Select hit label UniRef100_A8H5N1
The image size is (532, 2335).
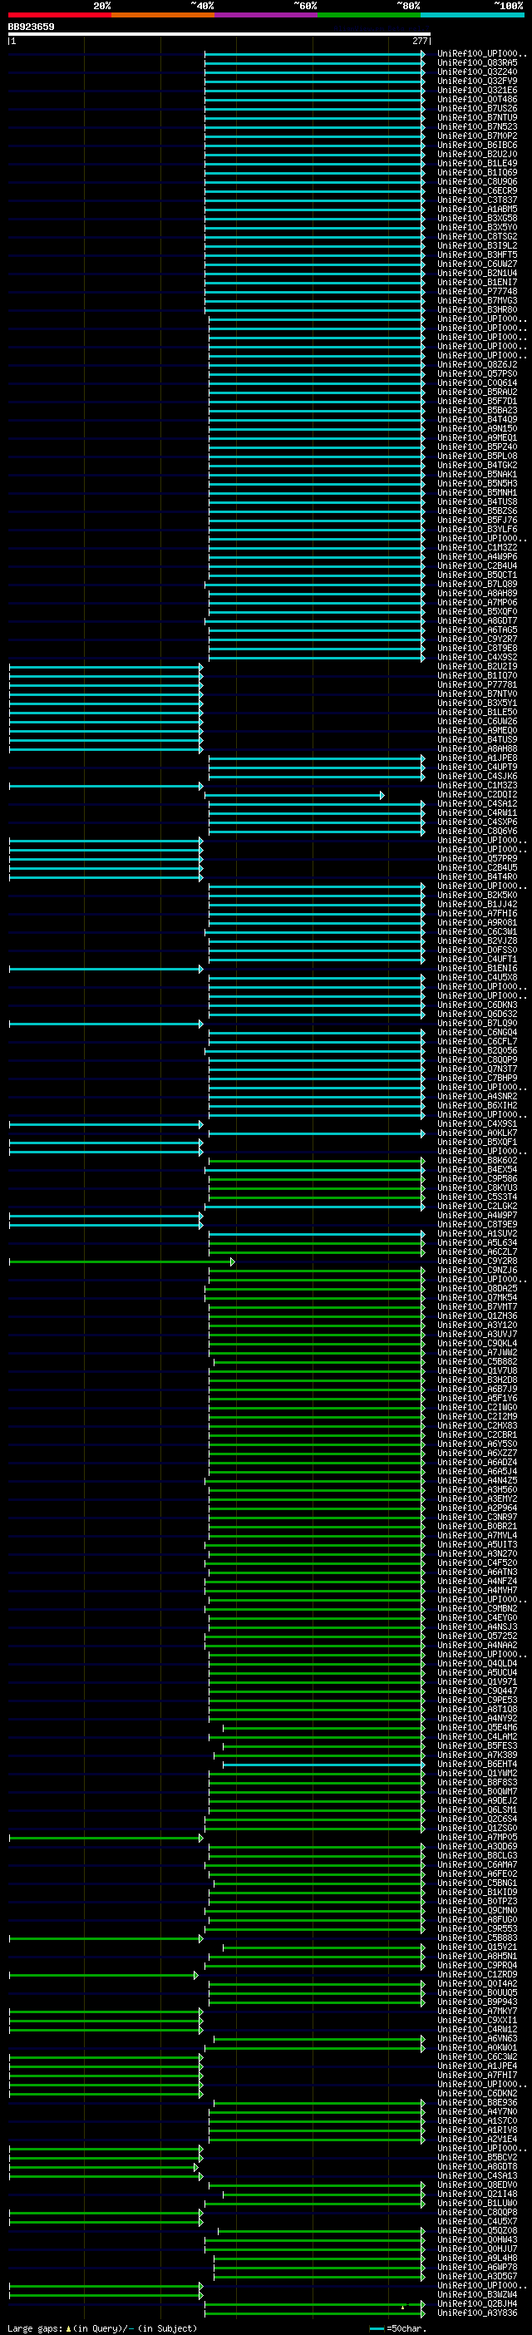tap(478, 1956)
